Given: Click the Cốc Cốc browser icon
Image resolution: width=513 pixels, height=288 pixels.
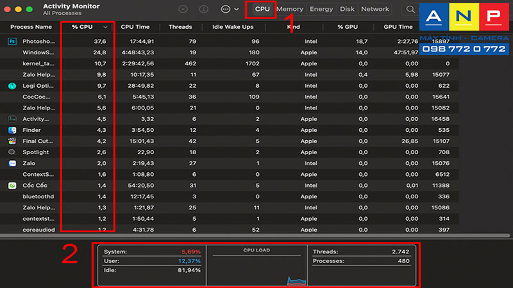Looking at the screenshot, I should pyautogui.click(x=12, y=186).
